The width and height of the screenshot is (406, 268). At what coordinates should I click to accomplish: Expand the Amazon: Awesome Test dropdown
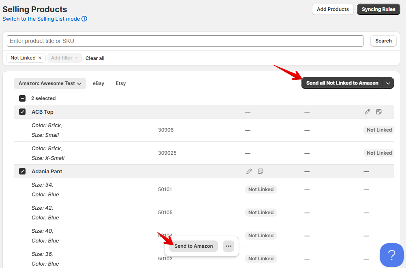click(x=50, y=83)
